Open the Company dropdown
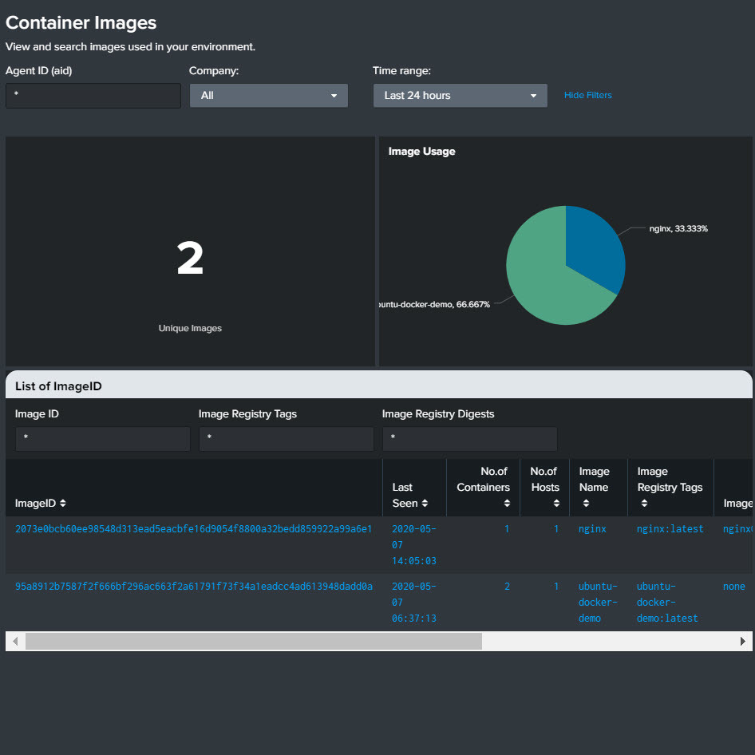Viewport: 755px width, 755px height. point(268,96)
